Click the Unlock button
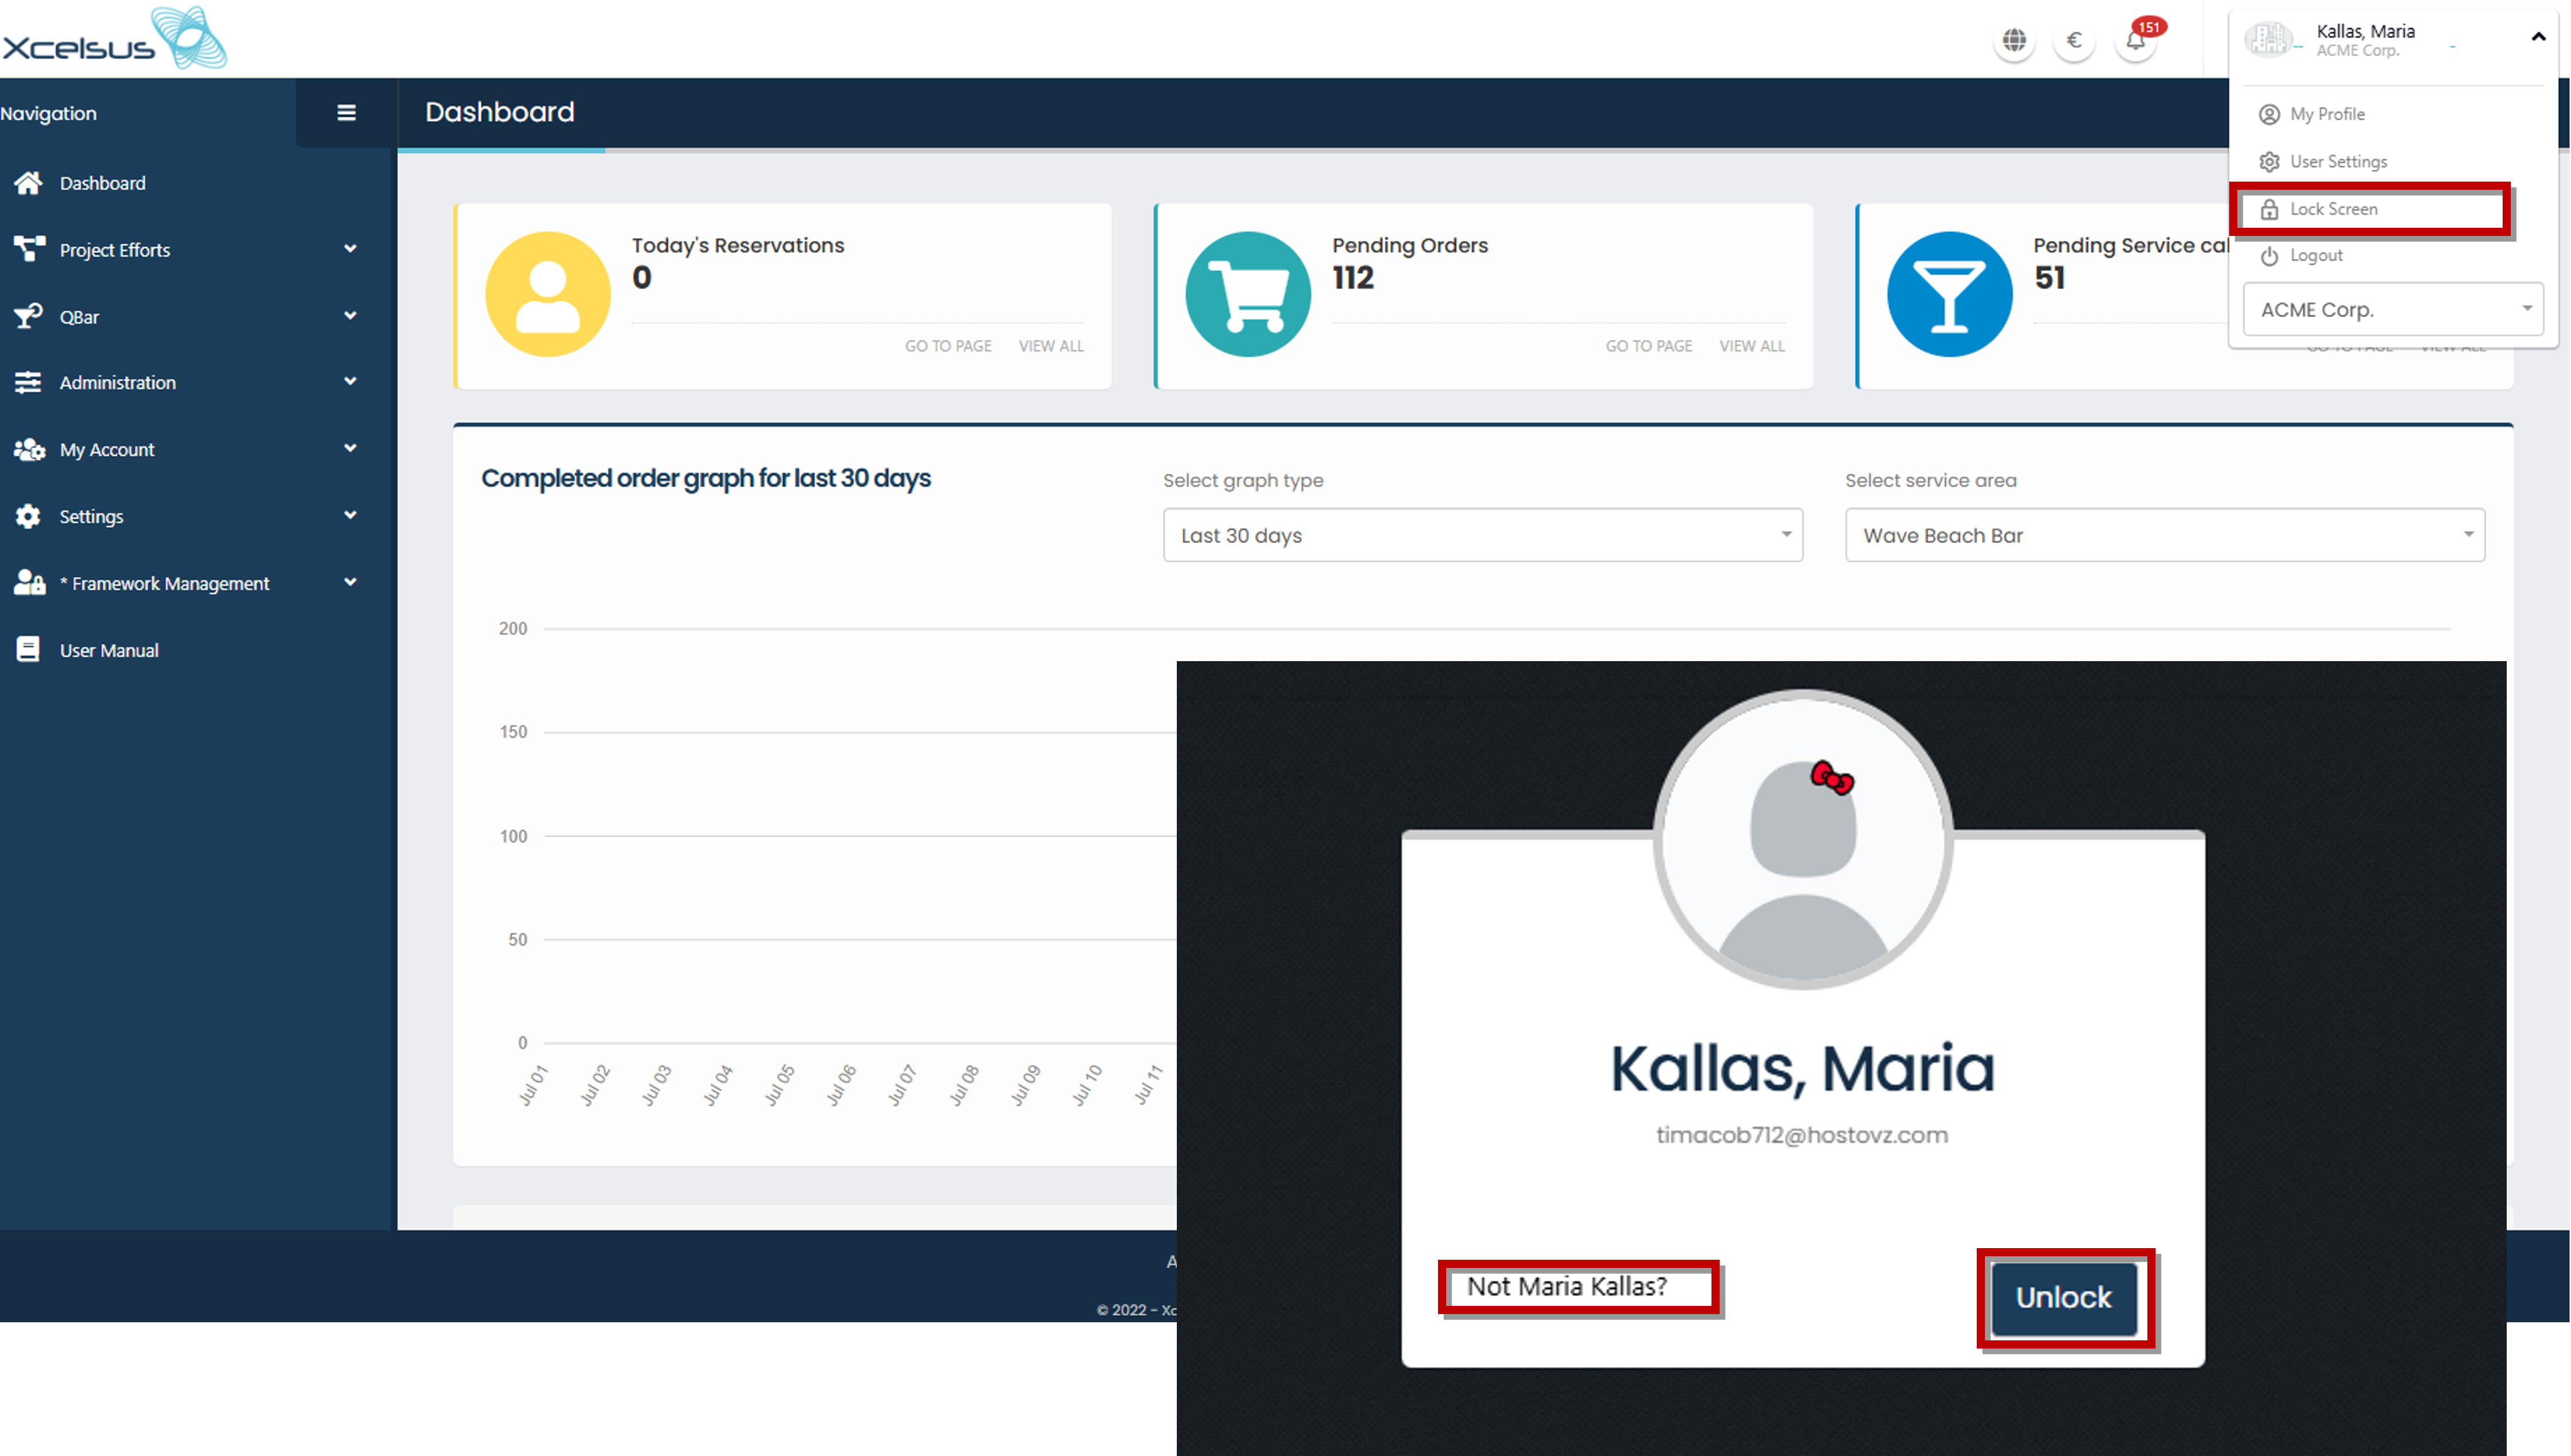This screenshot has width=2571, height=1456. (2063, 1297)
